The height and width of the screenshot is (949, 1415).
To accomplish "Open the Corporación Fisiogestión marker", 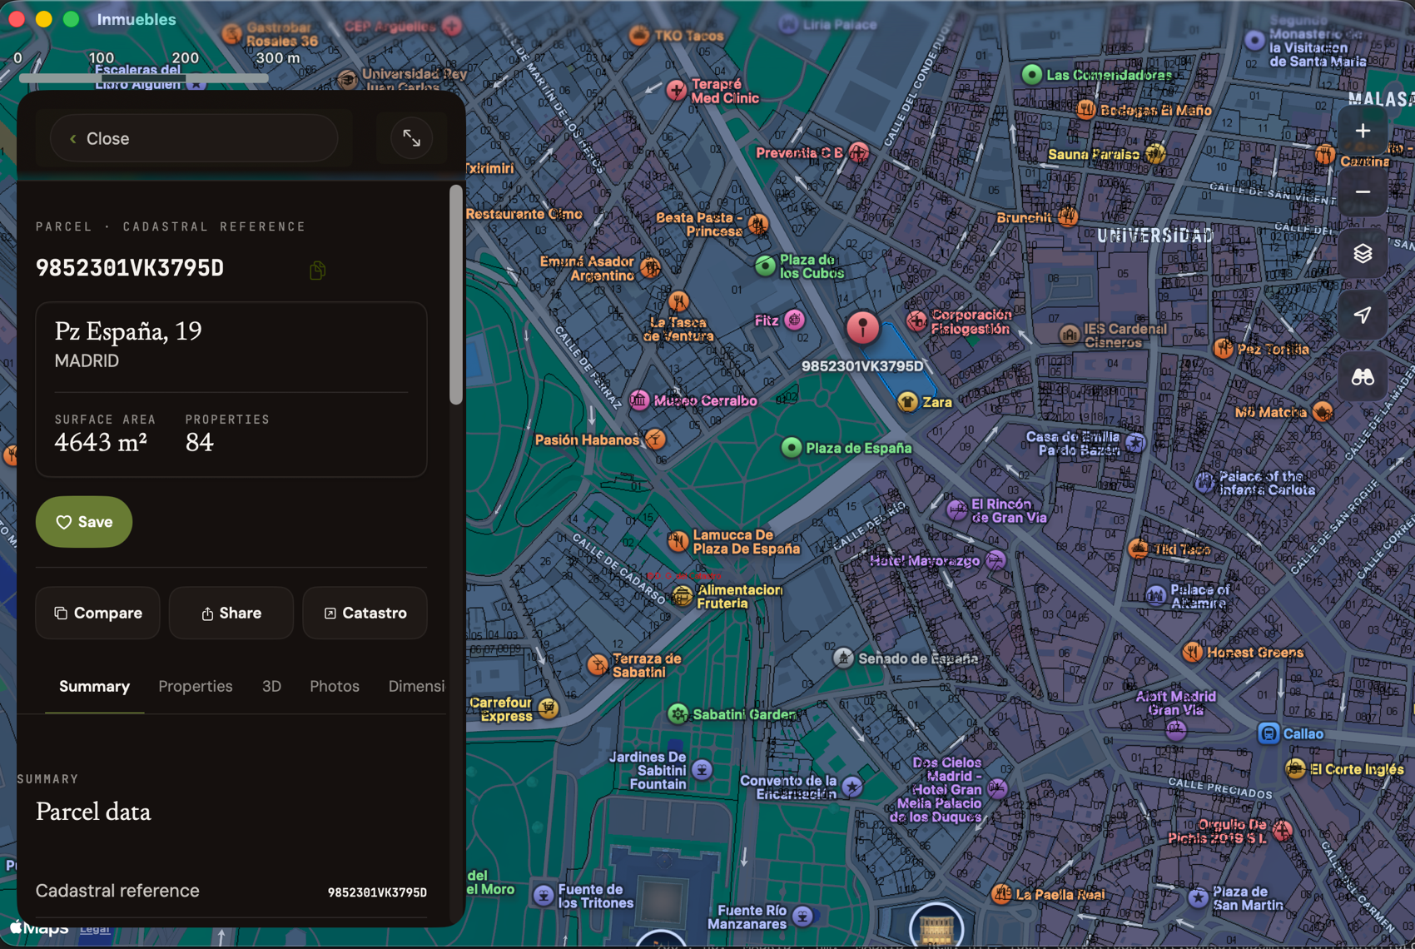I will pos(916,321).
